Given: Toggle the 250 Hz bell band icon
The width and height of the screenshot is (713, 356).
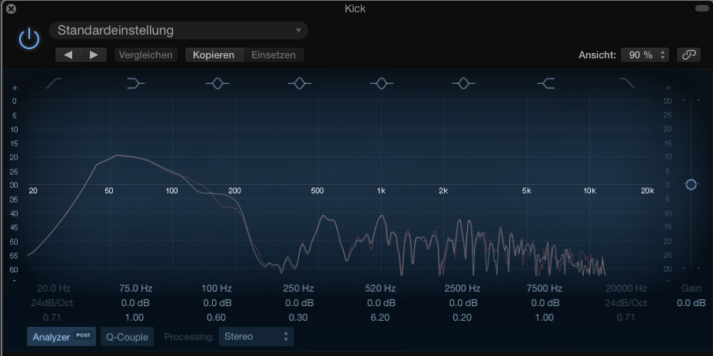Looking at the screenshot, I should (x=299, y=83).
